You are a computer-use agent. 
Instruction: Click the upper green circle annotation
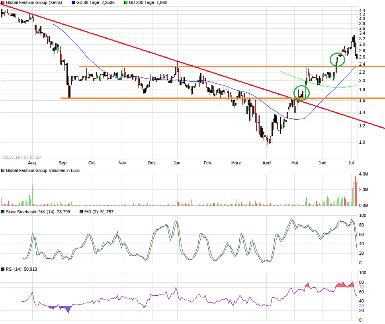click(x=337, y=60)
